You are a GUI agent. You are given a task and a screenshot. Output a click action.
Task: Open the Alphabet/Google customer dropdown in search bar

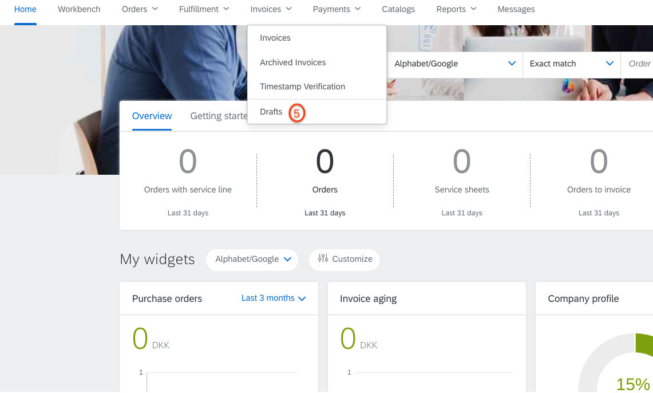coord(455,64)
